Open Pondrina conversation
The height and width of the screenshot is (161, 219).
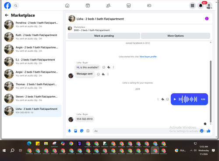(32, 24)
